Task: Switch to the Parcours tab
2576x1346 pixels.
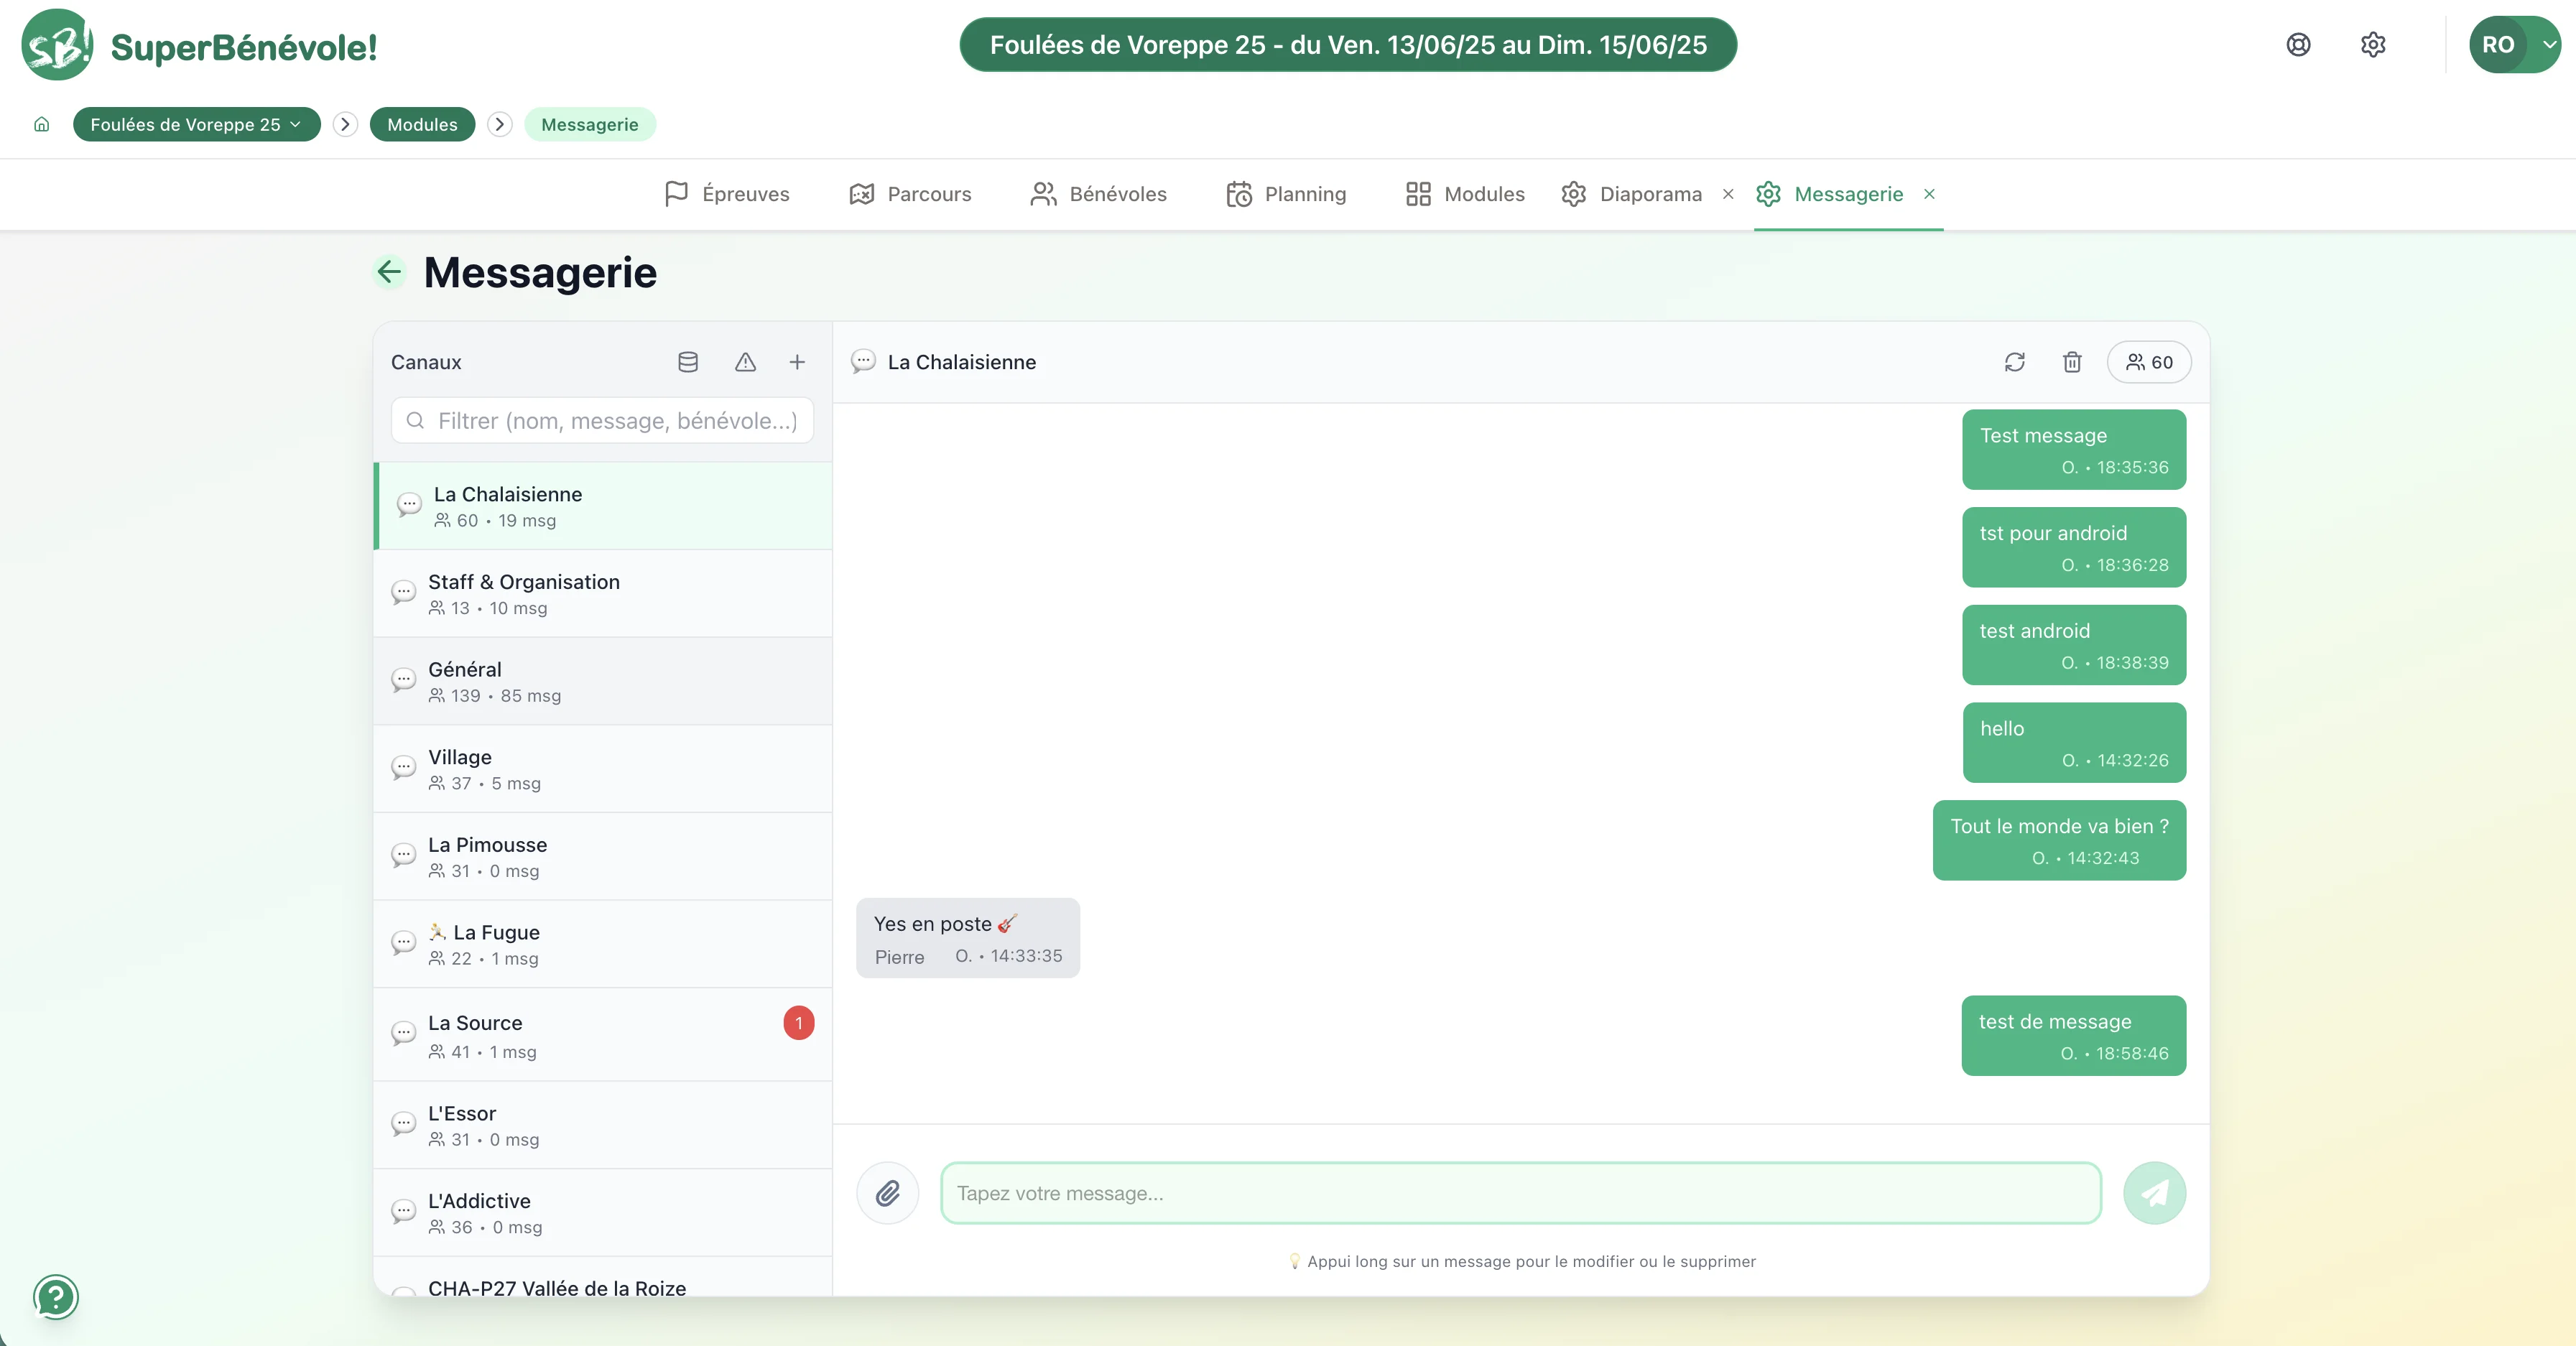Action: tap(910, 193)
